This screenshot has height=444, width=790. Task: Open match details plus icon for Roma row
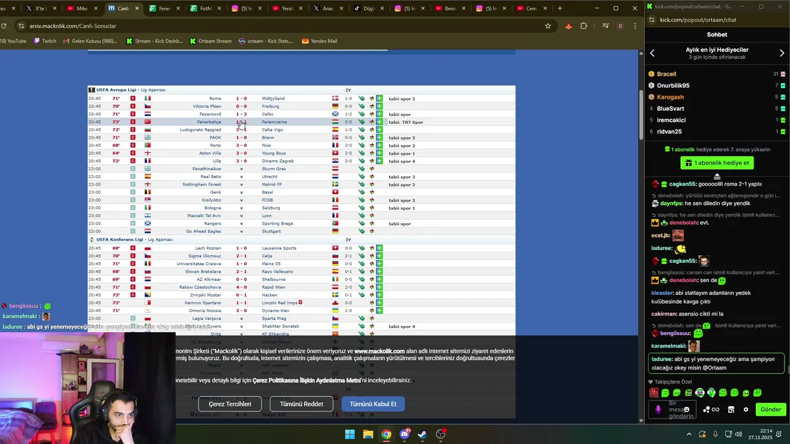(379, 99)
